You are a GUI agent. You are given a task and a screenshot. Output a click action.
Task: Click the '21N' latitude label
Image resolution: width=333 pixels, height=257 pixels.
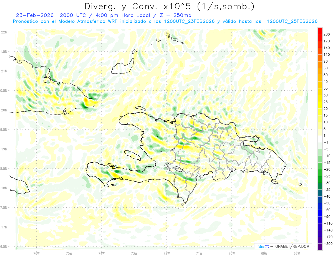[4, 71]
